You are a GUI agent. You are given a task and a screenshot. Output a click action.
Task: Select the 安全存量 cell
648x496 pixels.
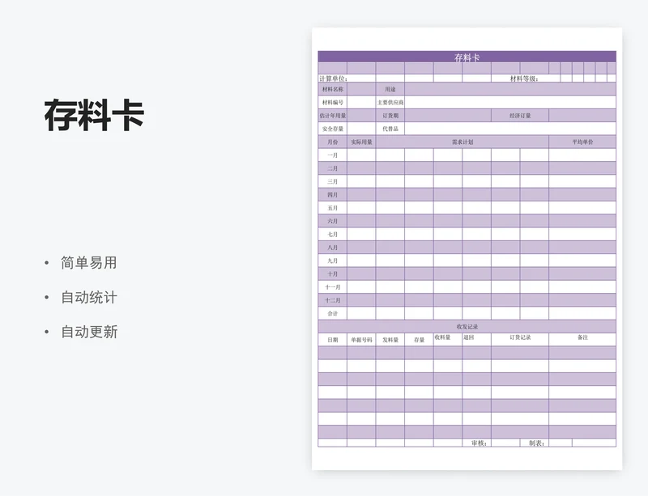(x=333, y=129)
